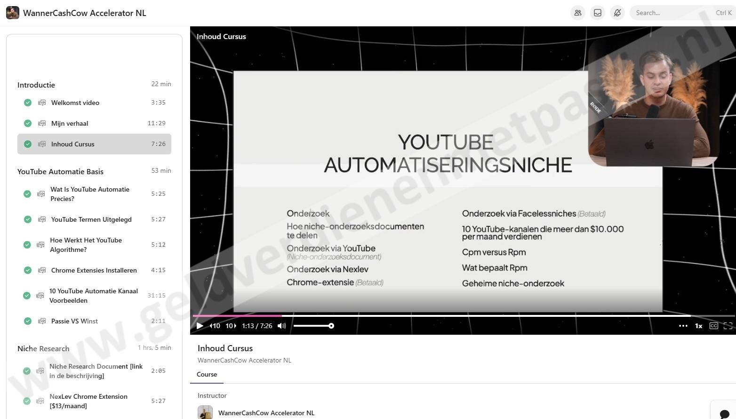Open the chat bubble button

pos(724,413)
